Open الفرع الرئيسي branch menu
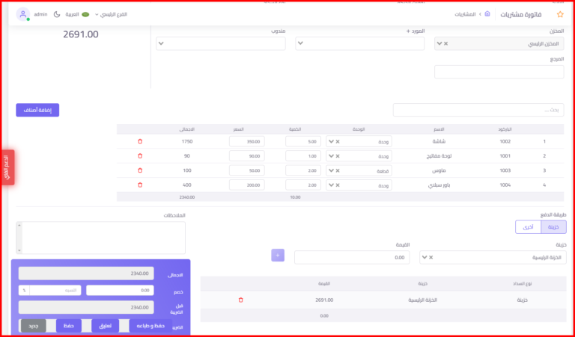This screenshot has width=575, height=337. point(111,14)
